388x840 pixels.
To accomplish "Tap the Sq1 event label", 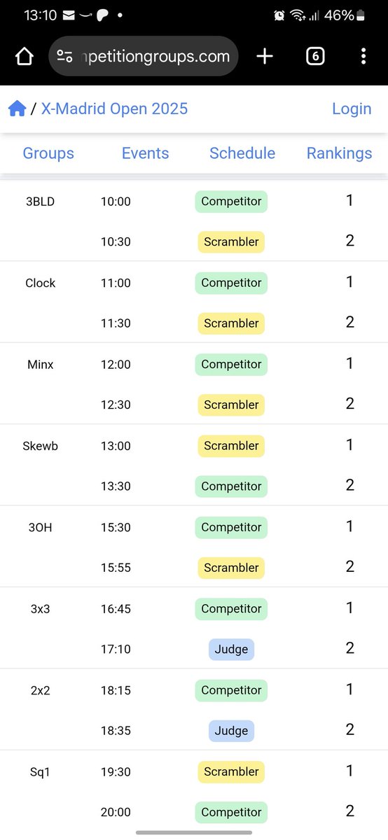I will (x=40, y=771).
